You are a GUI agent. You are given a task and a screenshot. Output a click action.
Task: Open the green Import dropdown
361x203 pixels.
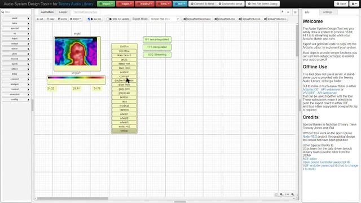(106, 4)
